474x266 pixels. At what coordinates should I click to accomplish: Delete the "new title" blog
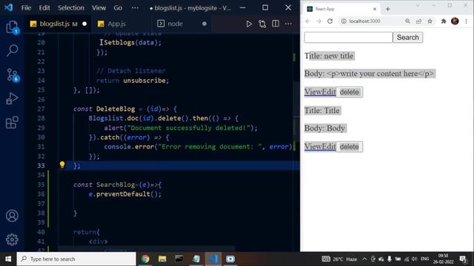tap(349, 92)
